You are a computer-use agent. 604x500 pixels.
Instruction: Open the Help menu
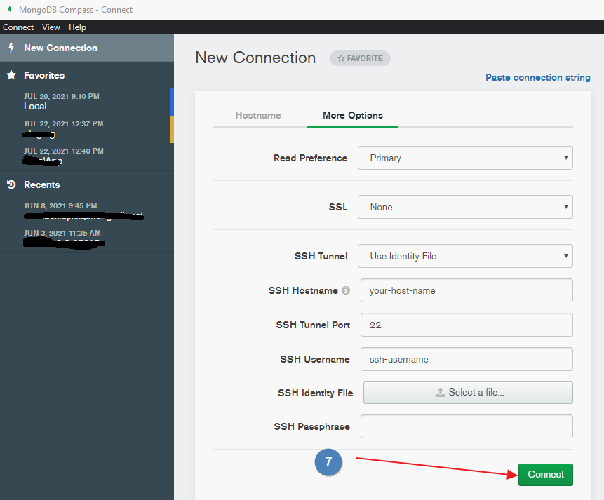77,27
